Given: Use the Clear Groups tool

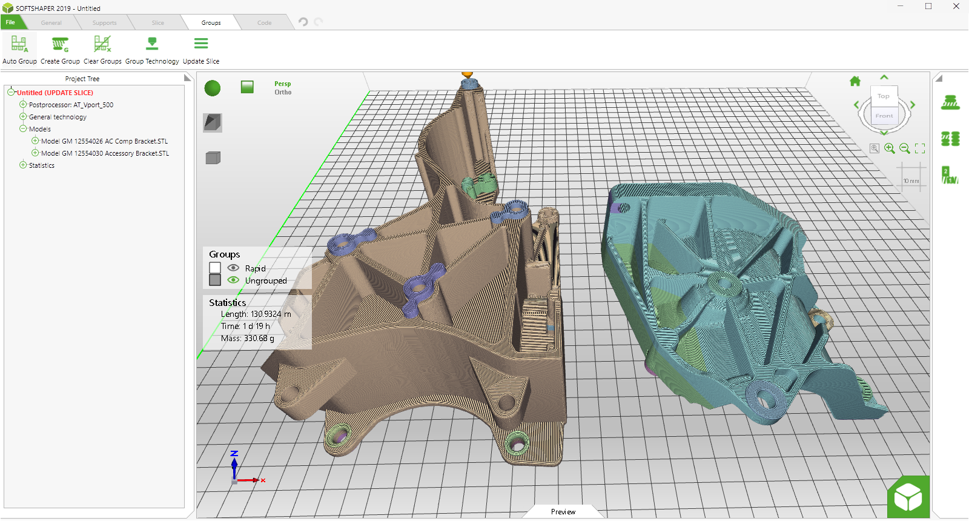Looking at the screenshot, I should tap(102, 50).
